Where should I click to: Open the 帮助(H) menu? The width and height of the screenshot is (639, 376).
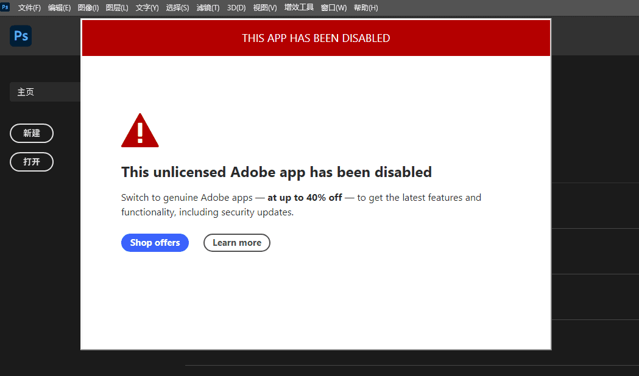click(x=365, y=8)
